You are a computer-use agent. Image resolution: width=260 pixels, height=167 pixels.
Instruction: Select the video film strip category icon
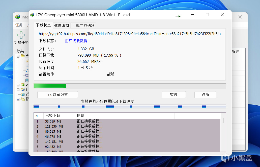[27, 80]
